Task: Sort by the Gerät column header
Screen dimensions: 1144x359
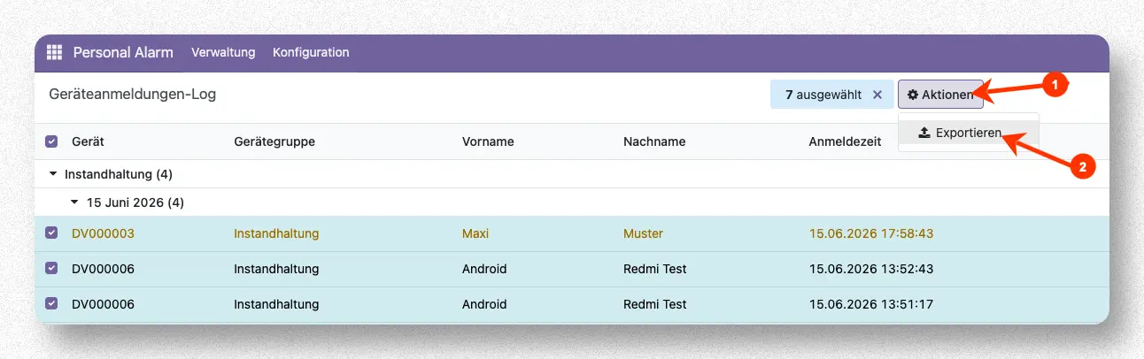Action: [88, 141]
